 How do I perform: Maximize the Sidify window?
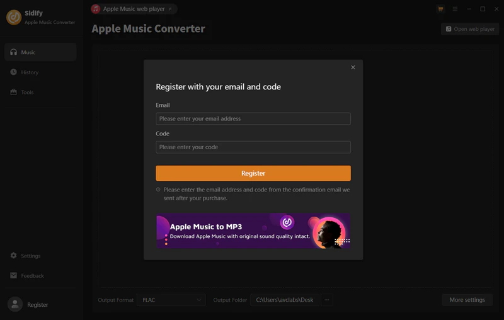click(483, 9)
